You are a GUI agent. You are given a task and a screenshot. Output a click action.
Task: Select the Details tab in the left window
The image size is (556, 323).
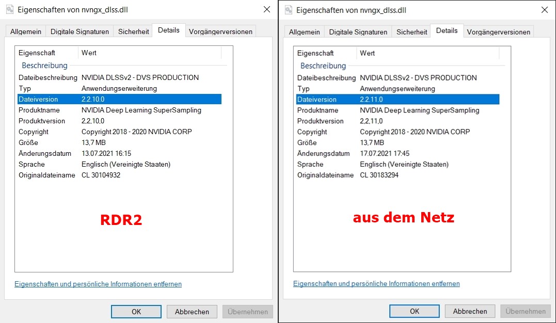pyautogui.click(x=168, y=30)
